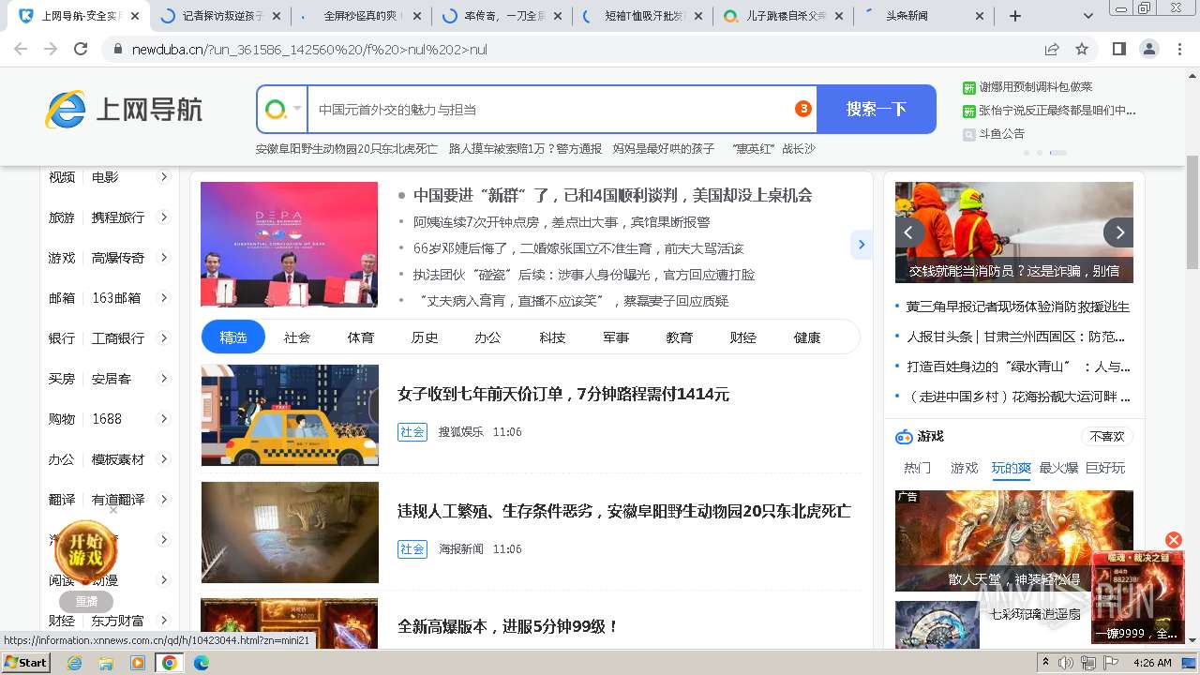Viewport: 1200px width, 675px height.
Task: Select the 历史 news tab
Action: pyautogui.click(x=425, y=337)
